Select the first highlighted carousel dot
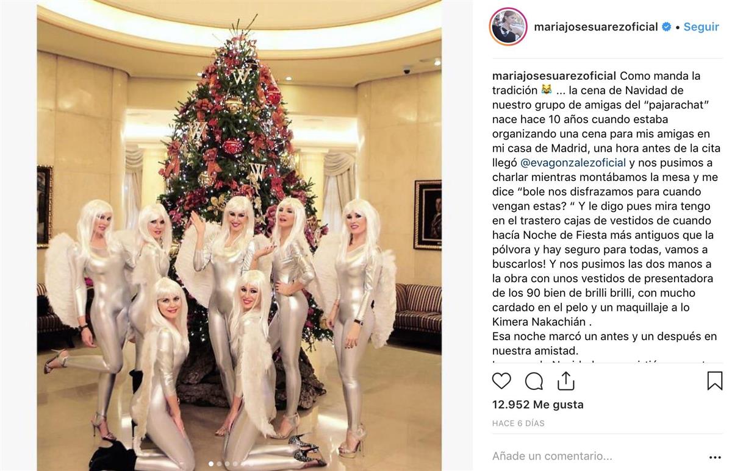Image resolution: width=732 pixels, height=471 pixels. (211, 464)
